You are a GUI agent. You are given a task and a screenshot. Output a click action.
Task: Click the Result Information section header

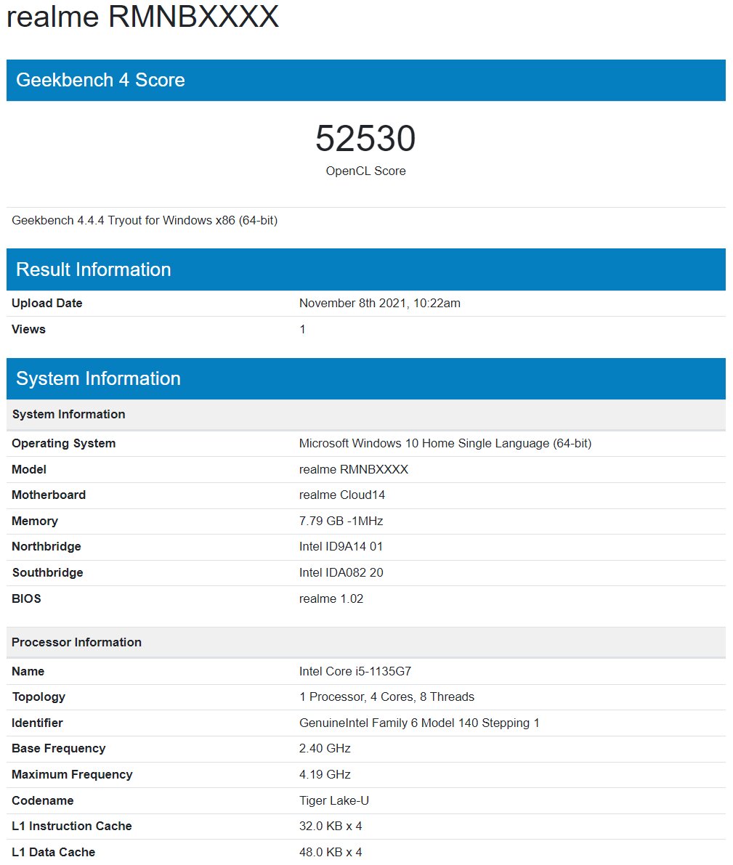click(94, 269)
